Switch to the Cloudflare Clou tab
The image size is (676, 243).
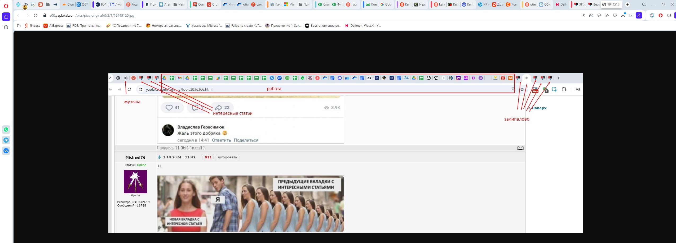(x=68, y=4)
